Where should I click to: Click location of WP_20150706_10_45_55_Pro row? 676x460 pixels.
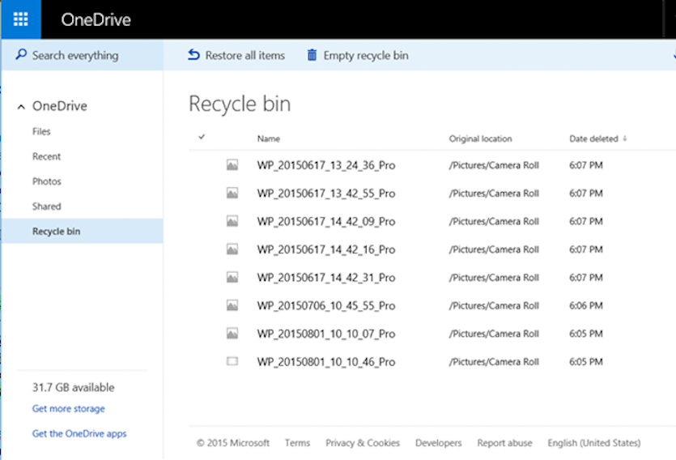(x=494, y=305)
